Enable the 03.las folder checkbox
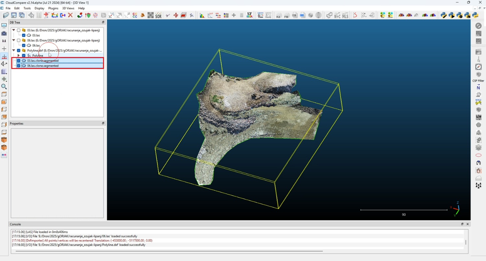Viewport: 486px width, 261px height. (x=19, y=30)
